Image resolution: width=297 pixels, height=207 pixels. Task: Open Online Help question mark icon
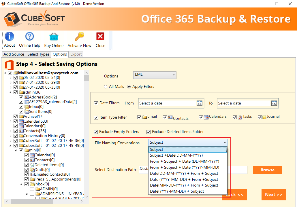click(29, 36)
